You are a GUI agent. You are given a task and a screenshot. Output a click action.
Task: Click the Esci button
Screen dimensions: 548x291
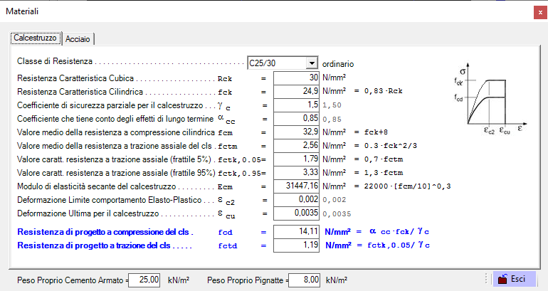point(514,279)
